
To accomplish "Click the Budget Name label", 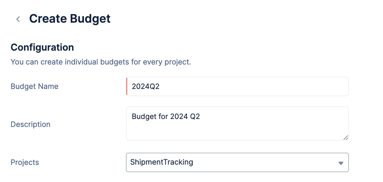I will pos(34,86).
